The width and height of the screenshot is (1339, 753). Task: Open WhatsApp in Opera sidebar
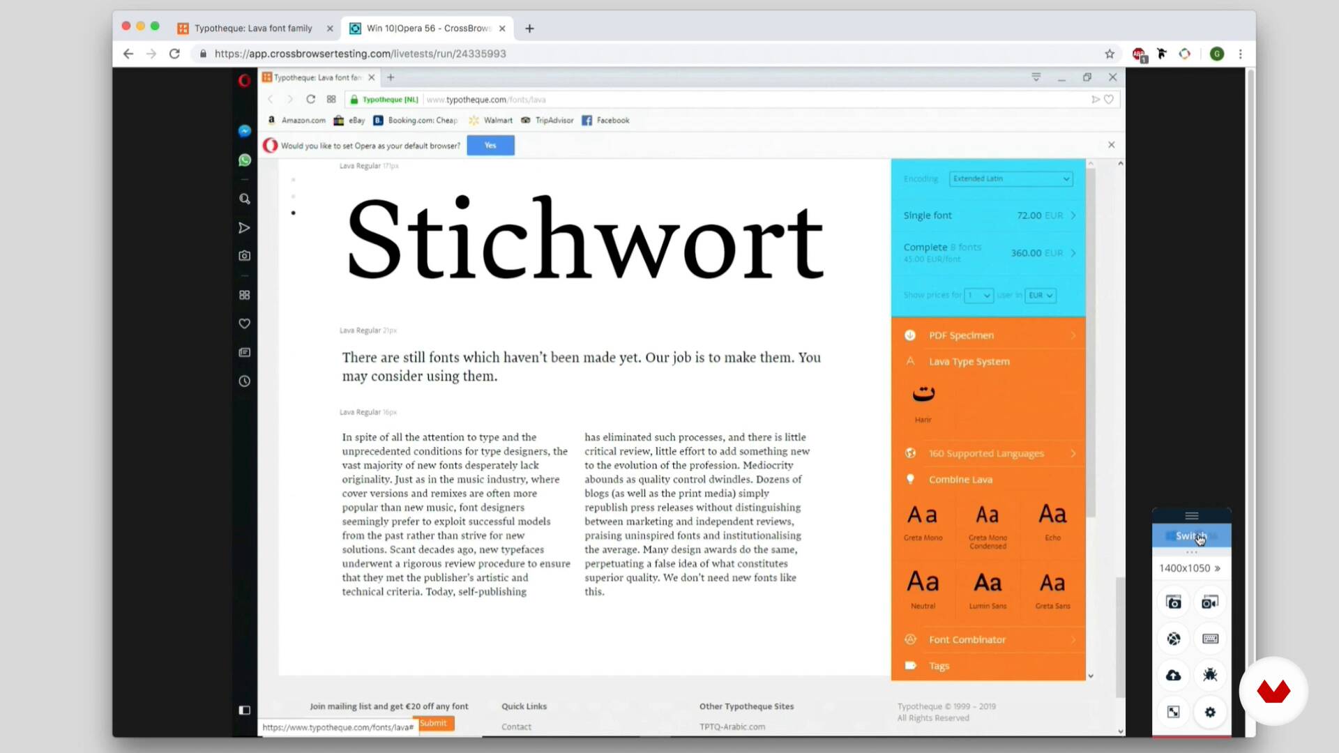point(244,160)
